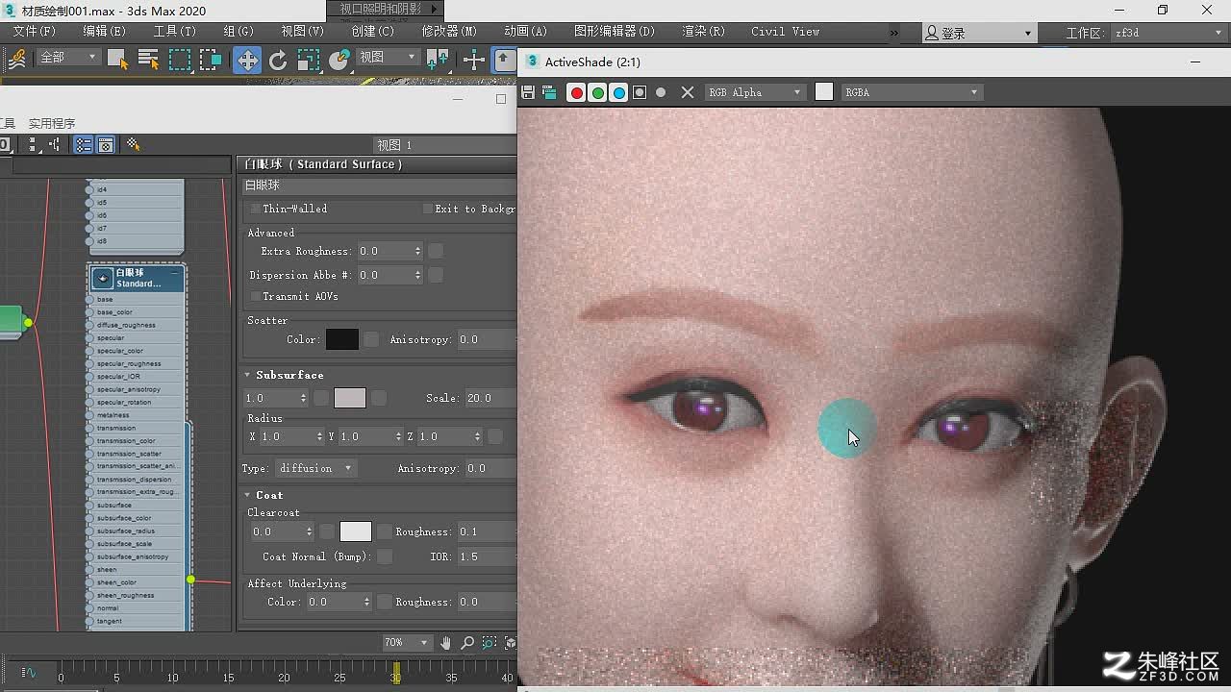
Task: Open the 编辑(E) menu
Action: [x=104, y=32]
